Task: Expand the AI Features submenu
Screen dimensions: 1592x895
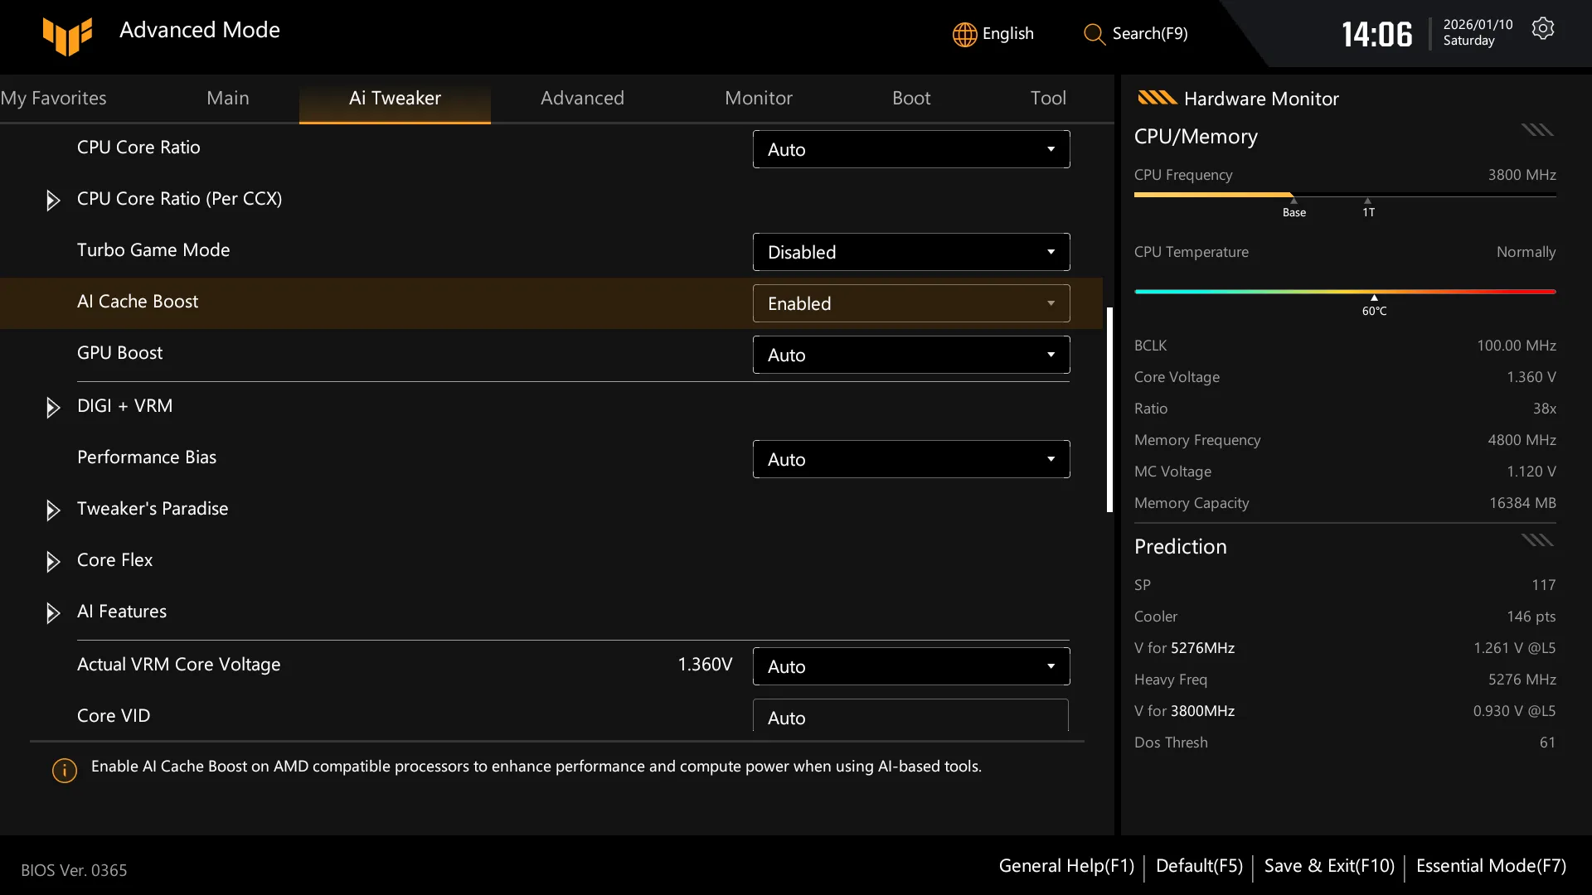Action: pyautogui.click(x=53, y=612)
